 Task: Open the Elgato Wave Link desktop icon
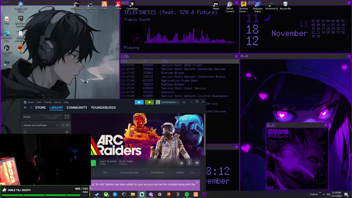90,7
